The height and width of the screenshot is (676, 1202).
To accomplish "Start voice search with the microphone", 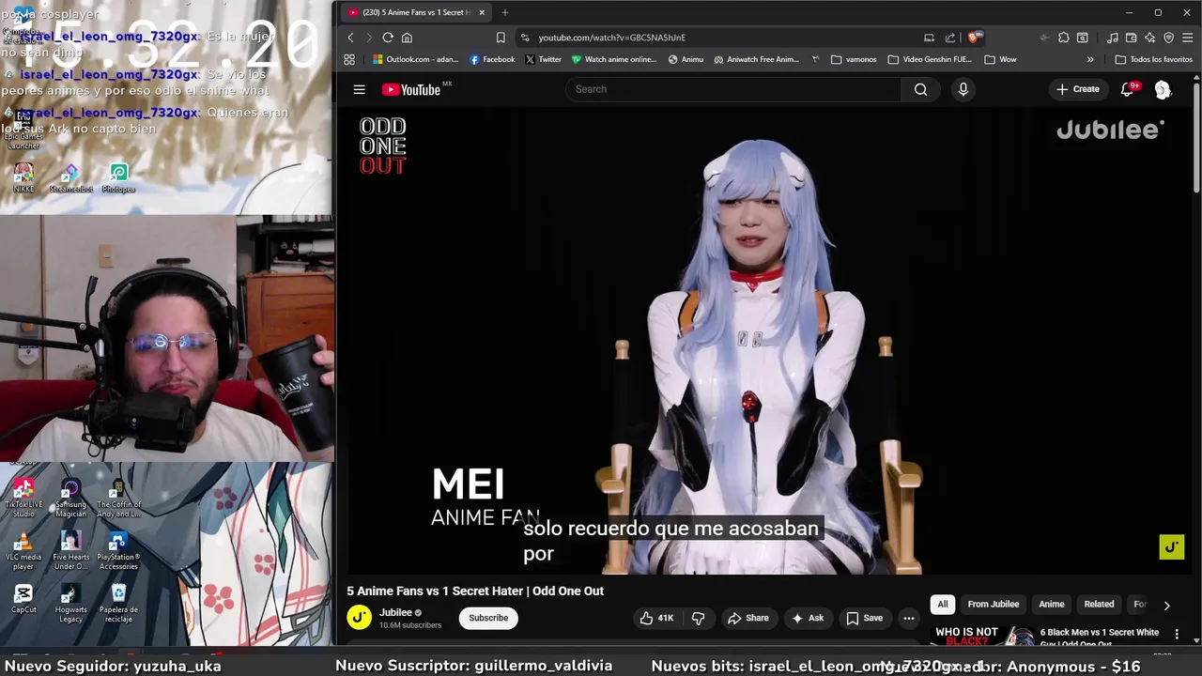I will 963,89.
